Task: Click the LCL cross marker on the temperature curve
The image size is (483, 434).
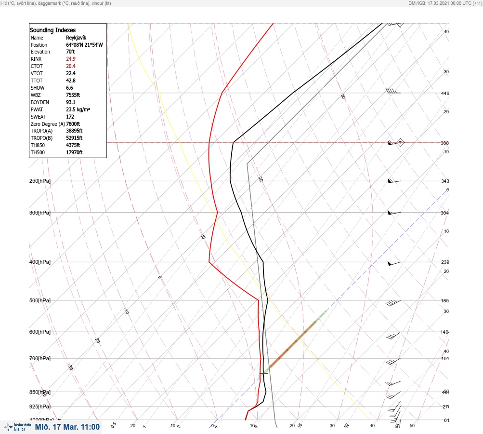Action: (263, 373)
